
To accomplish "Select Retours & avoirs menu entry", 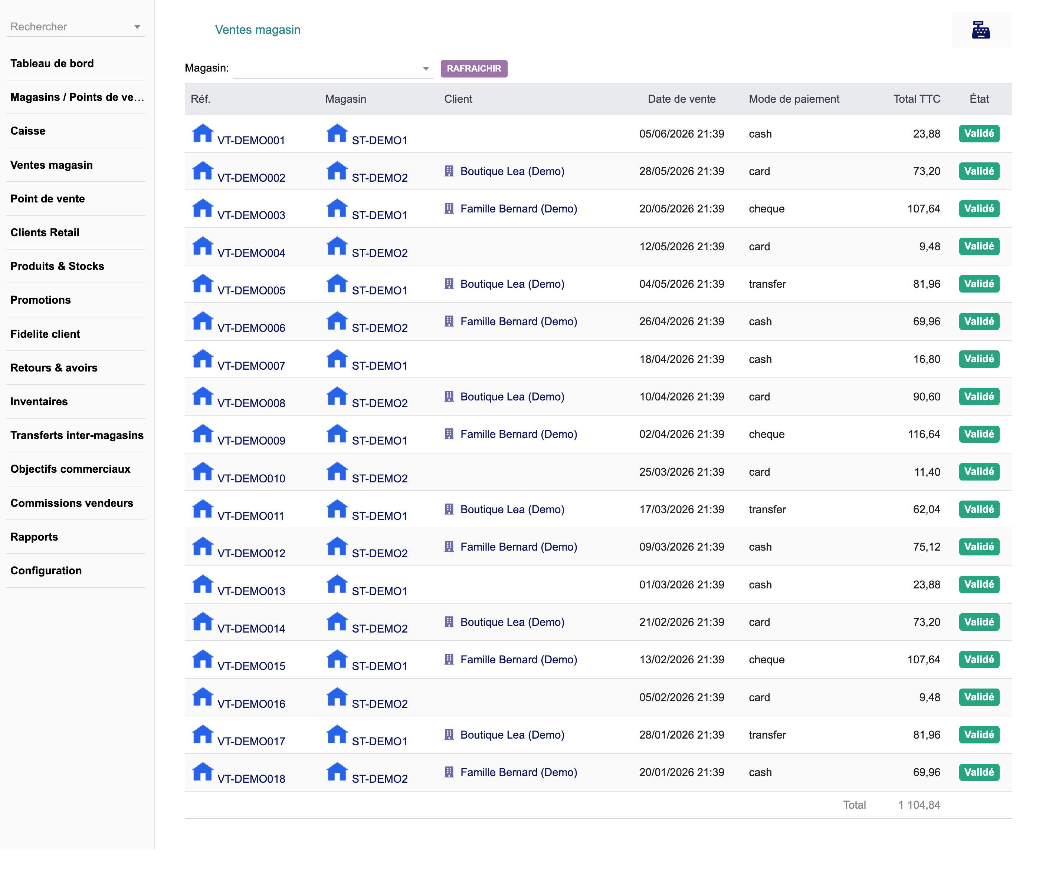I will click(x=54, y=367).
